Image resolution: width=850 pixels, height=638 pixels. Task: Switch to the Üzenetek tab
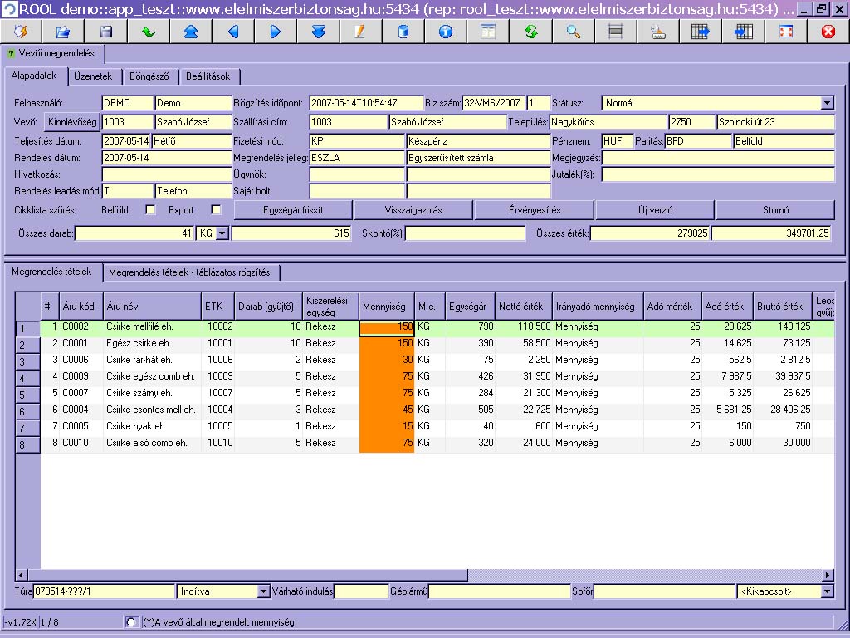click(93, 76)
